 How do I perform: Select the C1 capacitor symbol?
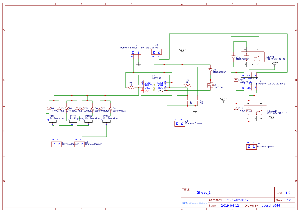[187, 101]
